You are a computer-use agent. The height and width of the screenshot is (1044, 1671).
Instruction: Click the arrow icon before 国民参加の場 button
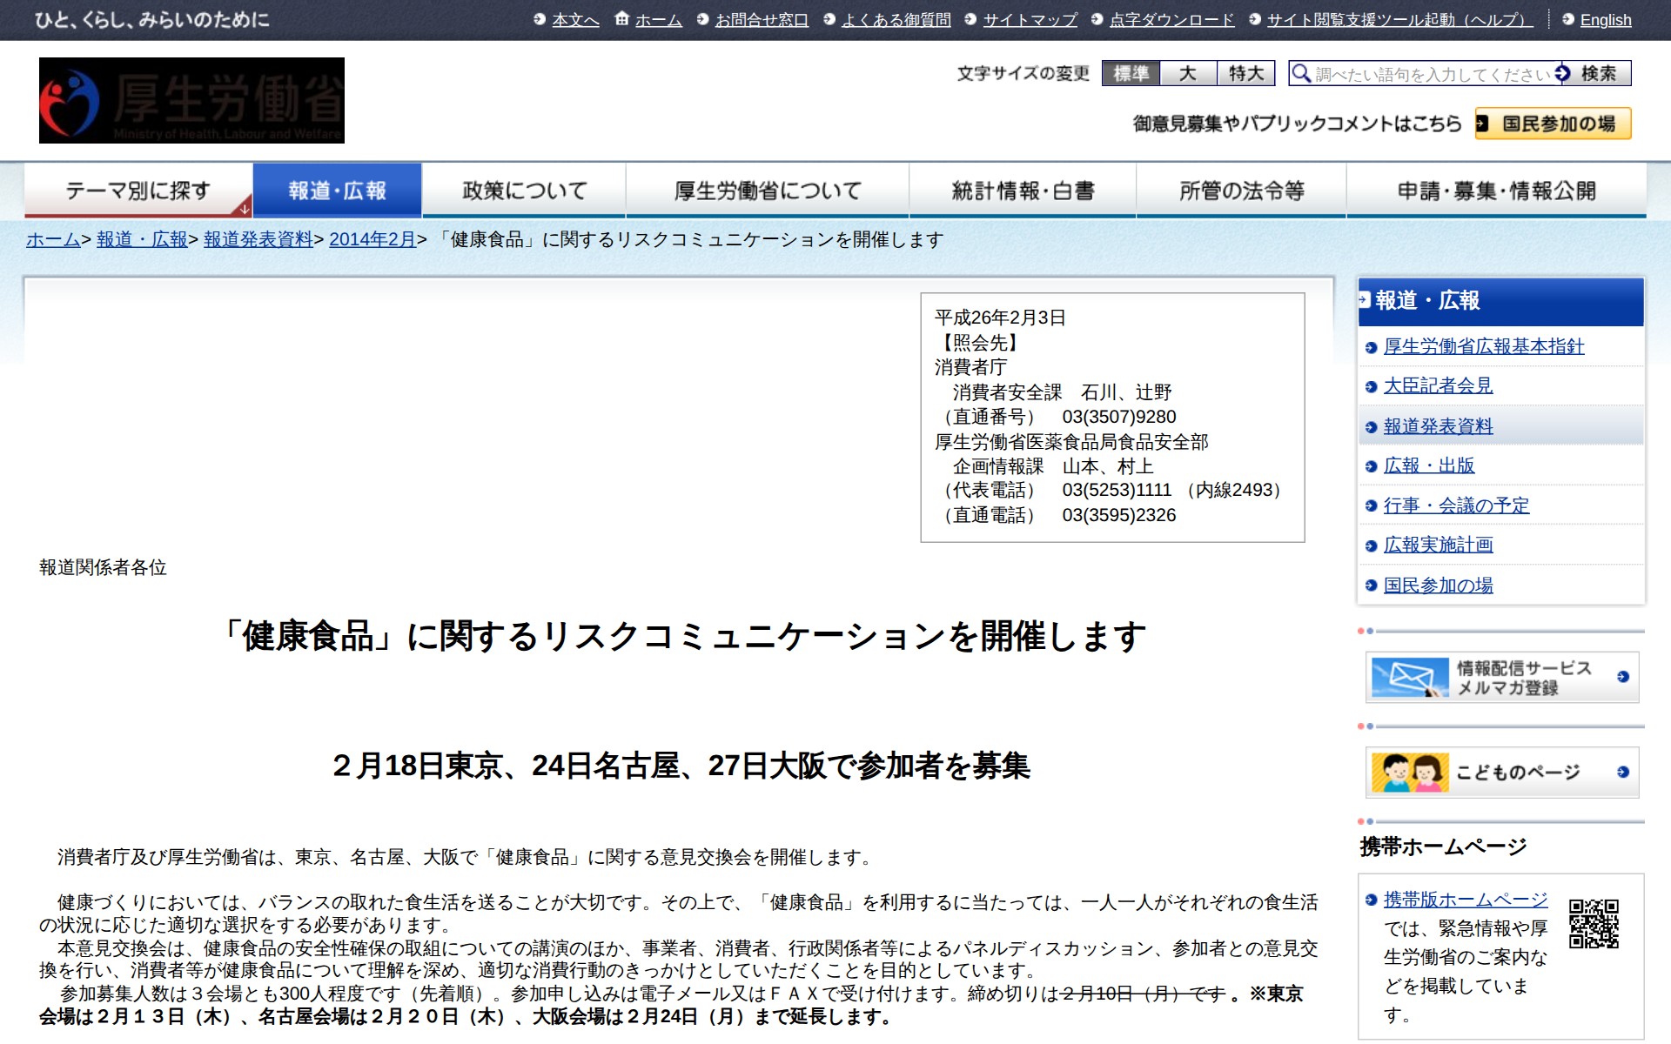(x=1482, y=124)
